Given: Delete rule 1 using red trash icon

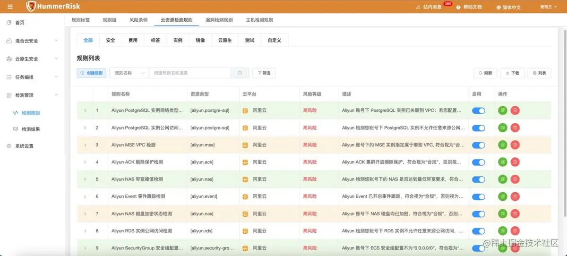Looking at the screenshot, I should coord(515,111).
